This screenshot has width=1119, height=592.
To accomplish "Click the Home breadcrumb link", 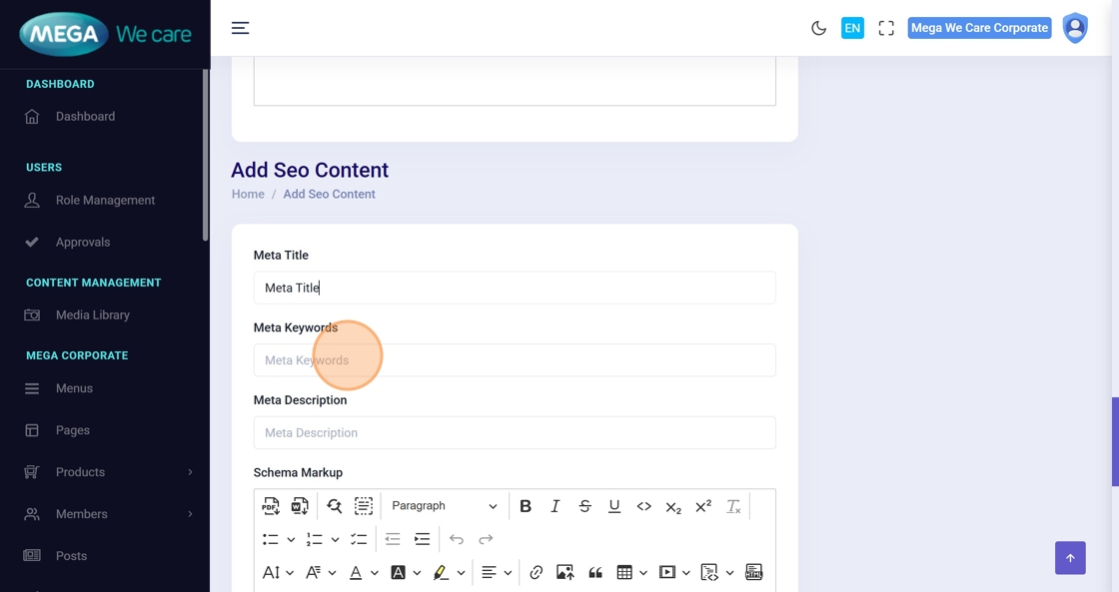I will click(x=248, y=194).
